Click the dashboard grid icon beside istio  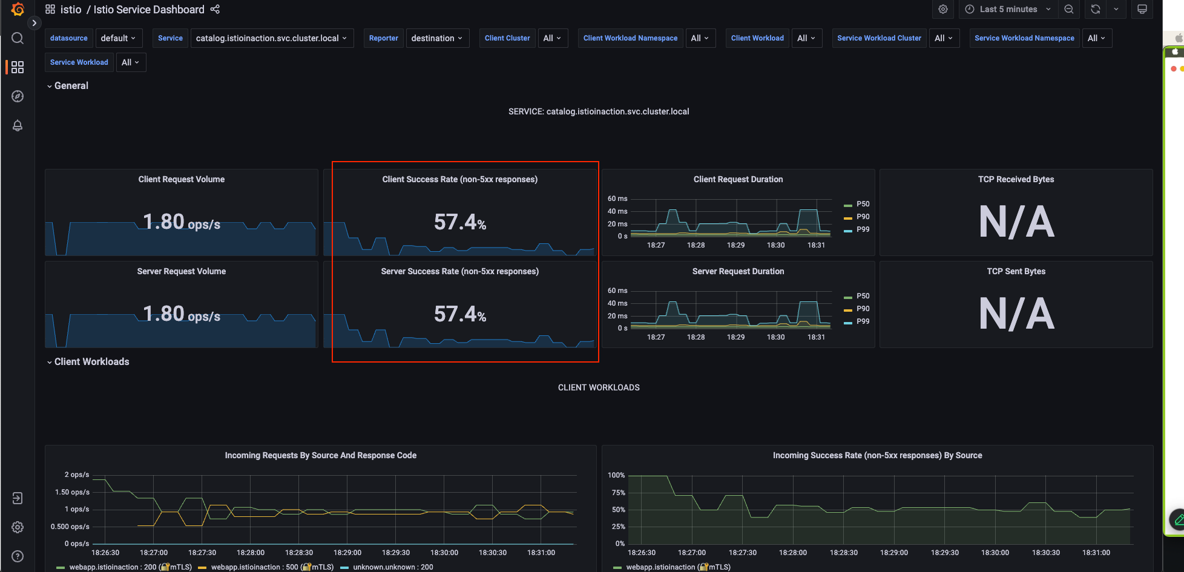click(x=50, y=9)
